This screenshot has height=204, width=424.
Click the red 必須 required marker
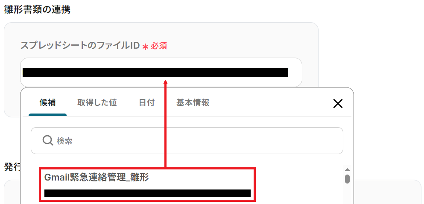[159, 46]
